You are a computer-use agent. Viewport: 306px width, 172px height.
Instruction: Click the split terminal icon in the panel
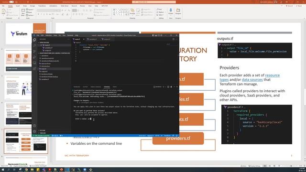point(168,87)
